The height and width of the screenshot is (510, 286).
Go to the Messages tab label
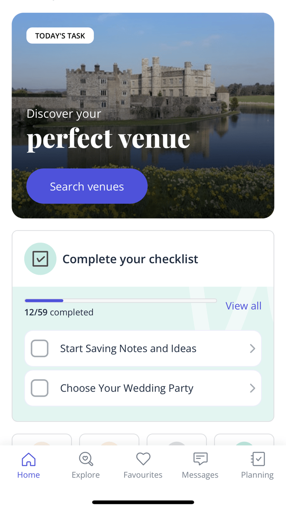pyautogui.click(x=200, y=475)
